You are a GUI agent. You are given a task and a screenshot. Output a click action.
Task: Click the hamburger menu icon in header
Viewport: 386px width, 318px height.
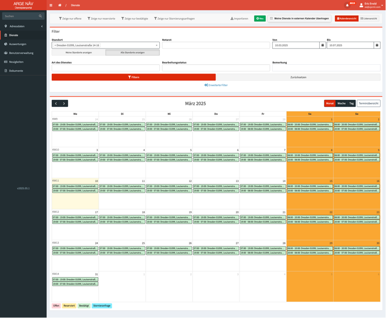[x=51, y=5]
